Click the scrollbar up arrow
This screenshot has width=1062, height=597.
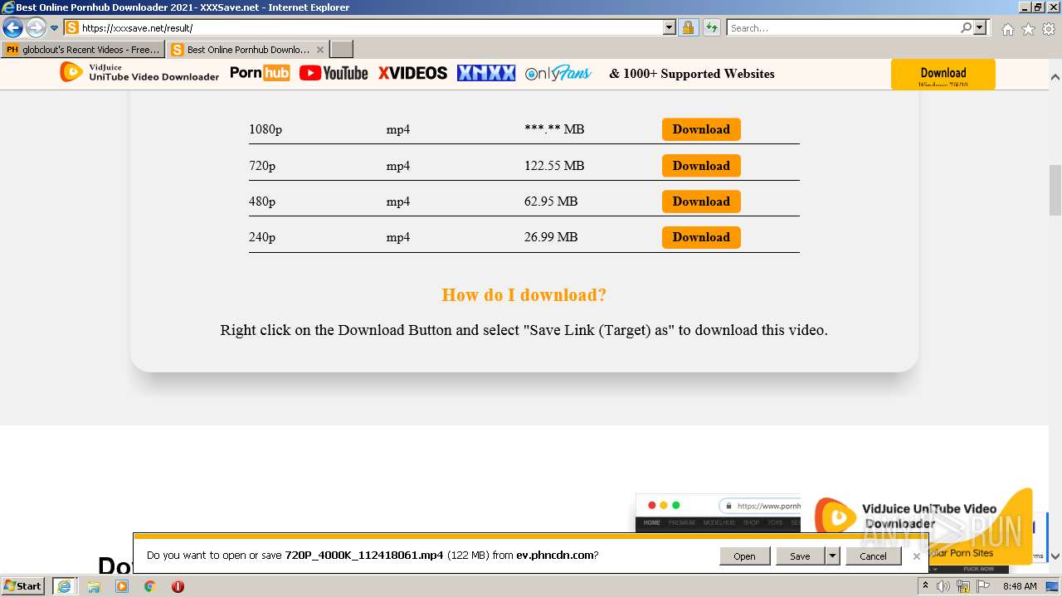click(x=1055, y=77)
